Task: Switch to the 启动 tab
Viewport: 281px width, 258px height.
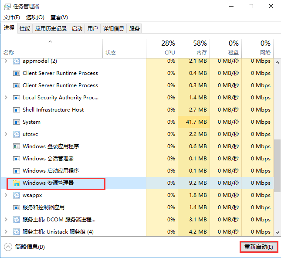Action: pyautogui.click(x=77, y=28)
